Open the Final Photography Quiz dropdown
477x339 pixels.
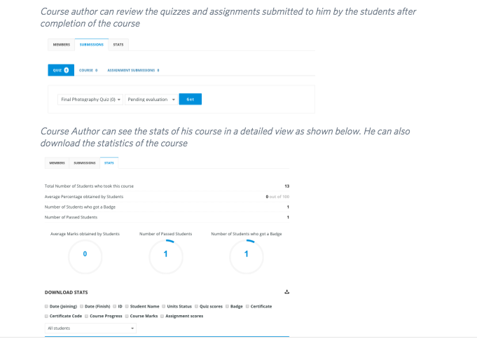point(90,99)
